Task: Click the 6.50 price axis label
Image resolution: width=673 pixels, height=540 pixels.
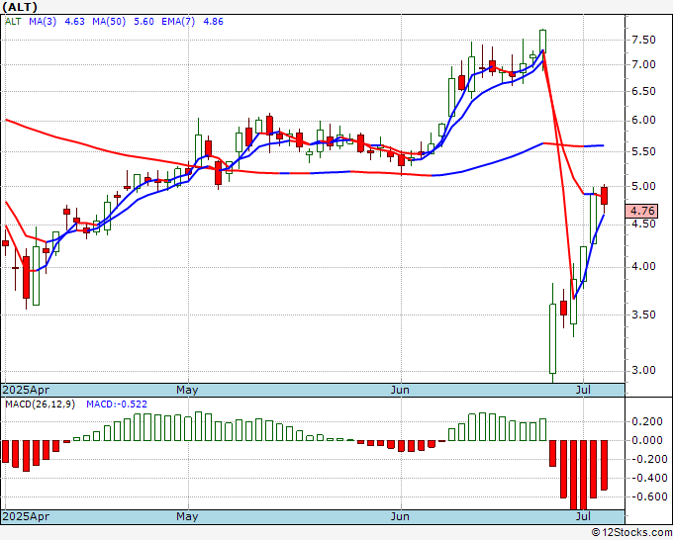Action: 643,91
